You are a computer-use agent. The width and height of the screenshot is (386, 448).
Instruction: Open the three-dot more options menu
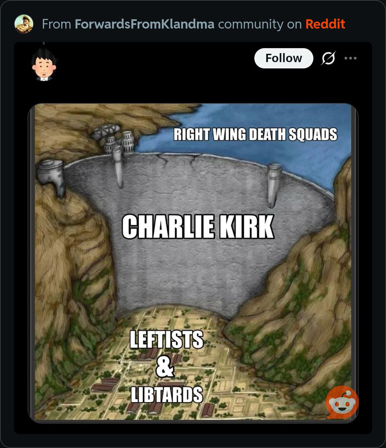pos(351,58)
